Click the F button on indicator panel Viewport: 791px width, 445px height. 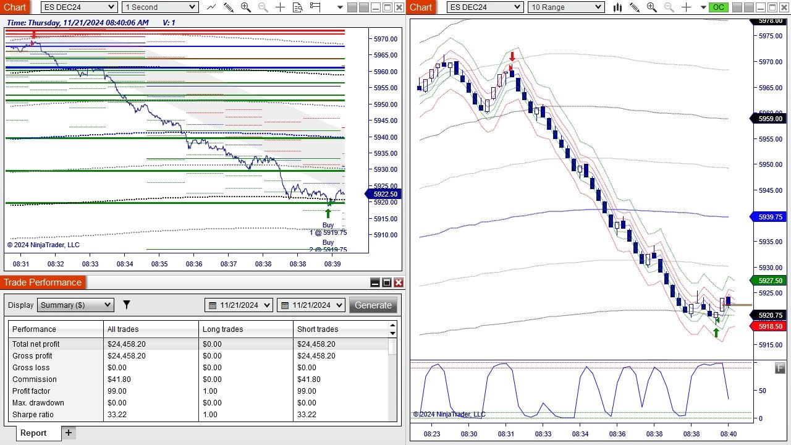pyautogui.click(x=780, y=368)
